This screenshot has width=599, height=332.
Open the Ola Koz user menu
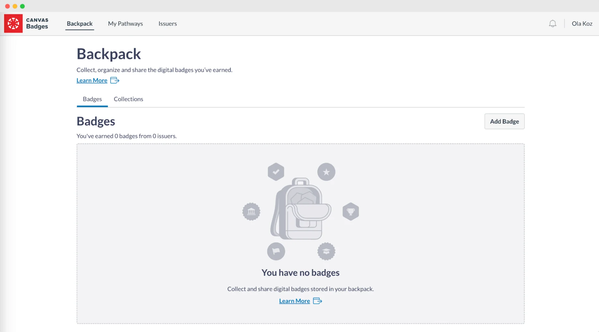click(x=582, y=24)
